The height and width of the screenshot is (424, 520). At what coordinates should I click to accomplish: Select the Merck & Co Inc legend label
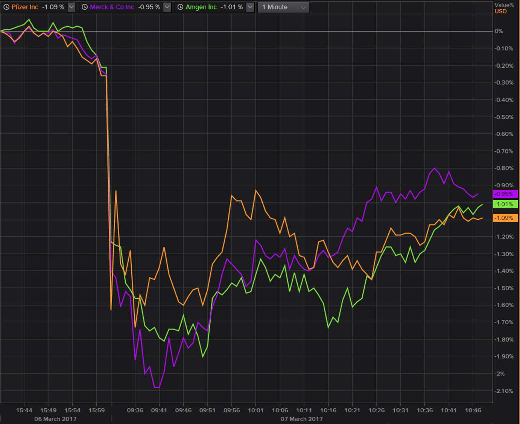112,7
